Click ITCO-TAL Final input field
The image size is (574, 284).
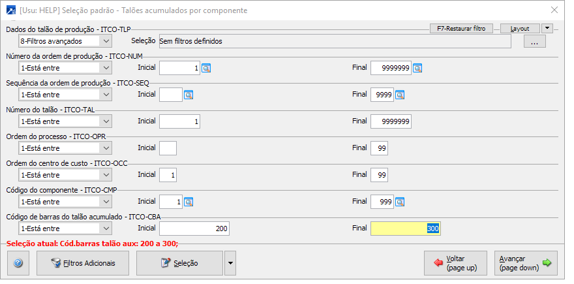point(391,121)
